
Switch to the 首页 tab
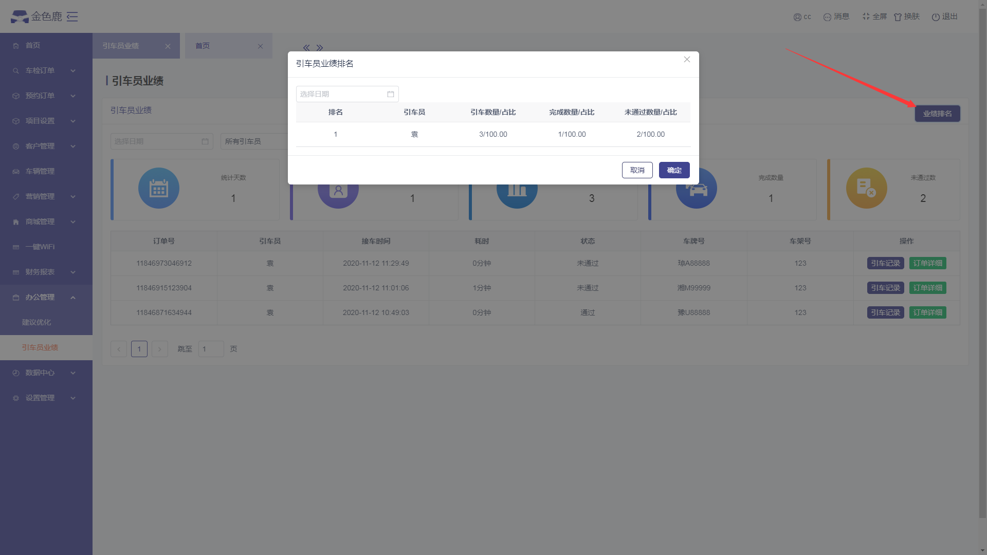click(x=203, y=46)
